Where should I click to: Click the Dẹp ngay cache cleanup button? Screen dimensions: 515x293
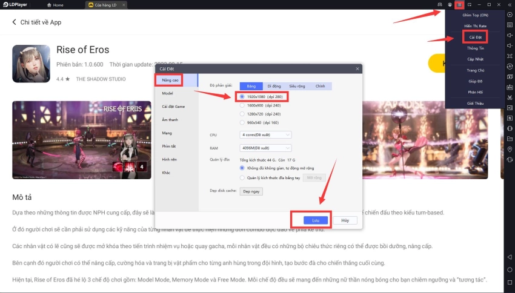(251, 191)
